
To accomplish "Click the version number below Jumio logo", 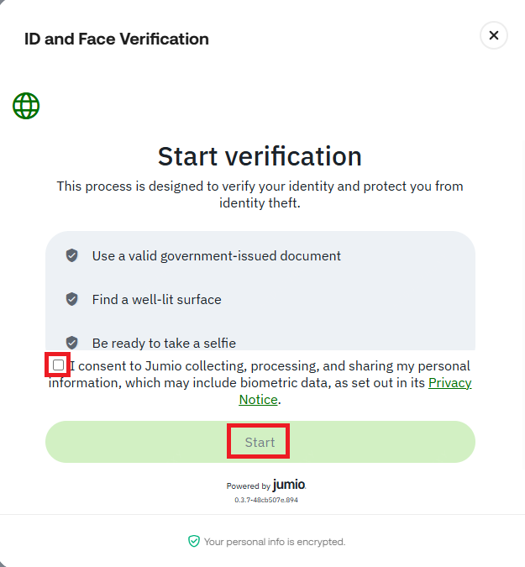I will coord(265,500).
